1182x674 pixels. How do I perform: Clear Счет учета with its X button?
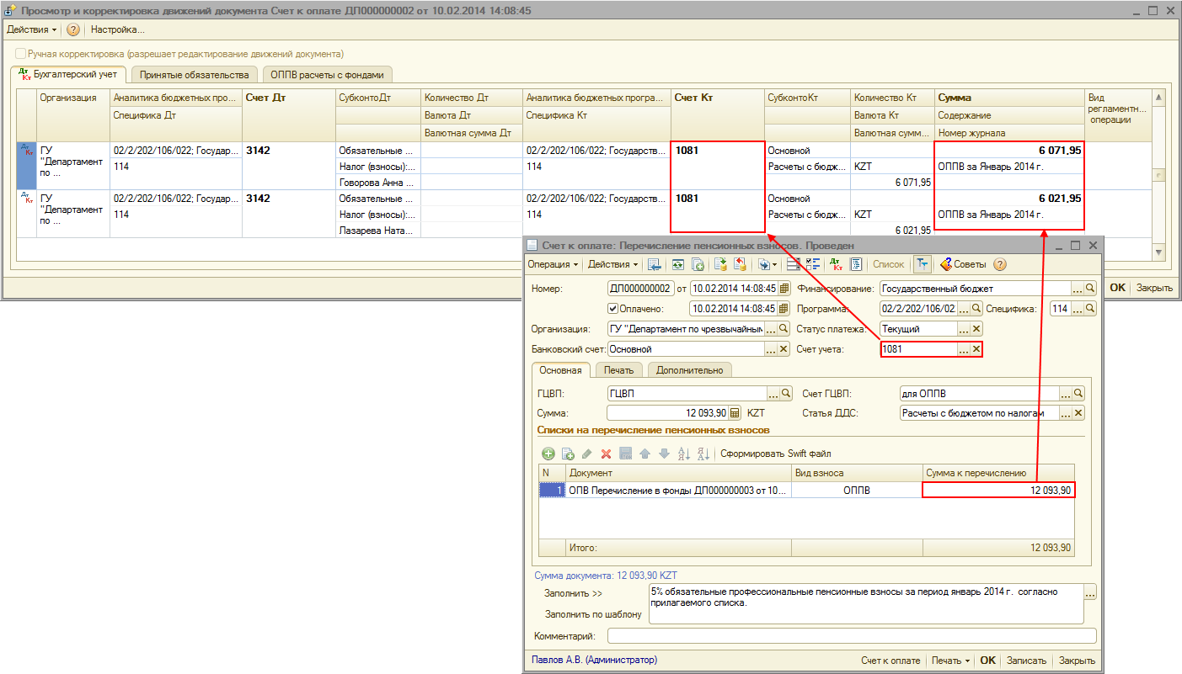(976, 349)
